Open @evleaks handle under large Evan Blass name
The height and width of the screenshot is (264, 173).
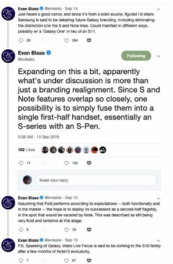tap(26, 59)
